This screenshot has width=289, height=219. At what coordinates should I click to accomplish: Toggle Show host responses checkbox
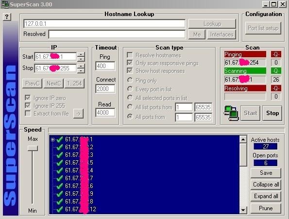tap(130, 71)
